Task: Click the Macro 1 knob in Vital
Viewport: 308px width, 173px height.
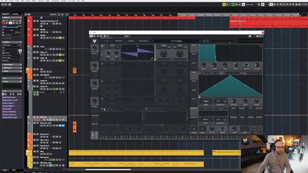Action: (x=94, y=48)
